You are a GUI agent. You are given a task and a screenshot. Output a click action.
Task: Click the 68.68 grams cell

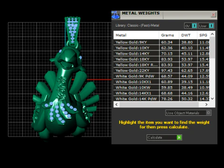(169, 93)
